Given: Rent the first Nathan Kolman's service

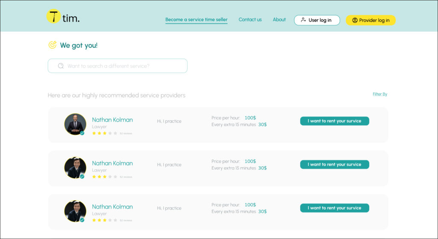Looking at the screenshot, I should tap(334, 121).
